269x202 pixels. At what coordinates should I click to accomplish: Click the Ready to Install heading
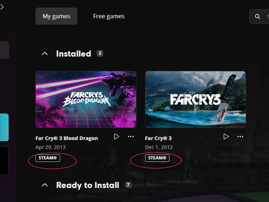point(87,185)
